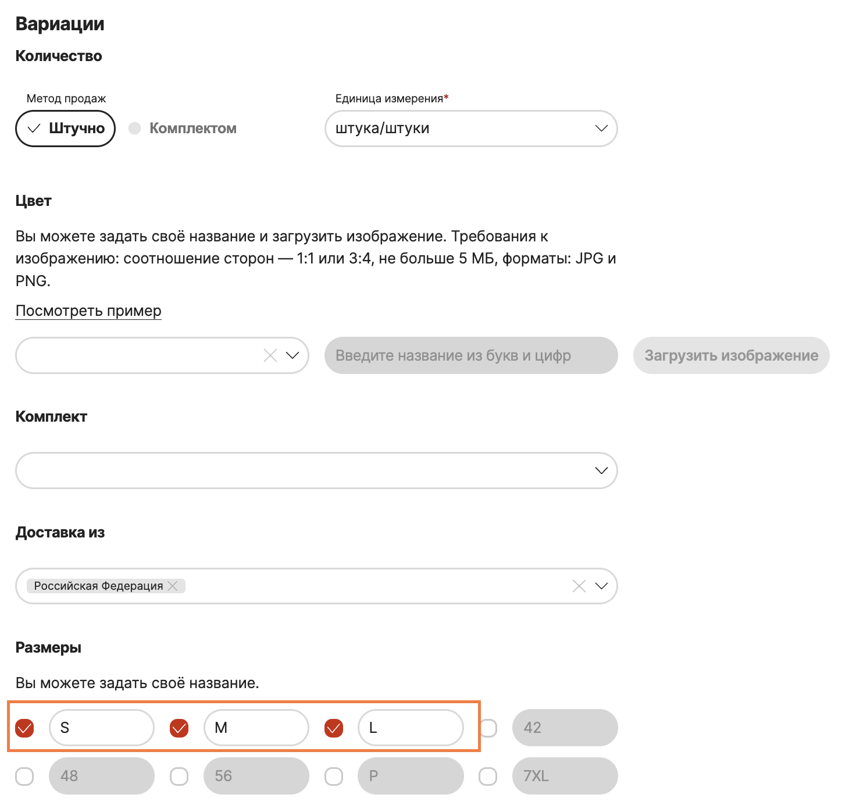The height and width of the screenshot is (805, 849).
Task: Enable size 56
Action: (179, 775)
